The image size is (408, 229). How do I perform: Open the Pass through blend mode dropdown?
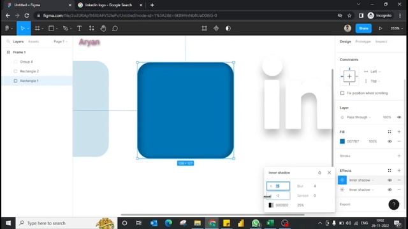coord(358,117)
